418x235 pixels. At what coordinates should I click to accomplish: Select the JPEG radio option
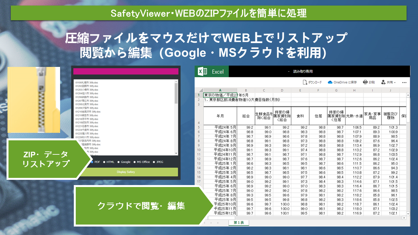[x=154, y=162]
